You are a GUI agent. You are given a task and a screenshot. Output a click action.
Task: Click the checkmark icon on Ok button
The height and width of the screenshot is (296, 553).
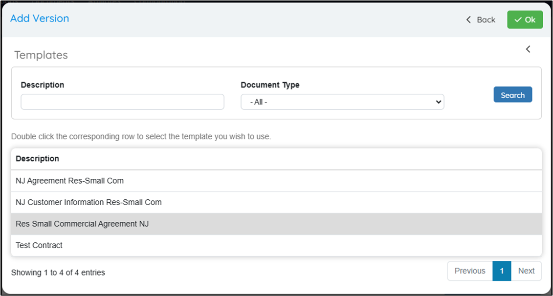tap(518, 20)
